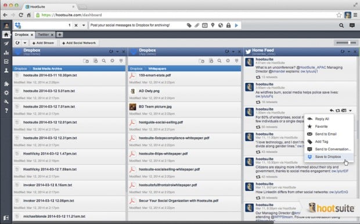
Task: Click the reply arrow on hovered tweet
Action: tap(332, 111)
